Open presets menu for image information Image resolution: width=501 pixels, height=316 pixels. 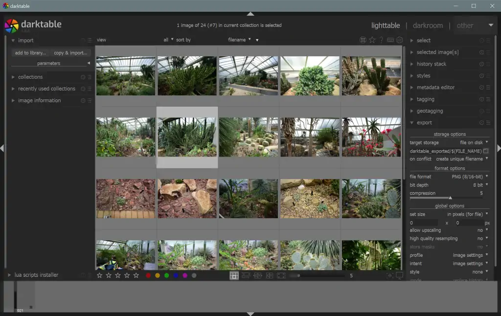pos(90,101)
